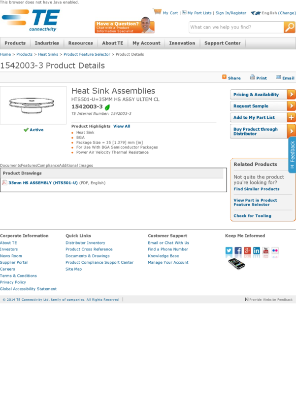Open the Google Plus social icon
Viewport: 296px width, 419px height.
[x=247, y=250]
